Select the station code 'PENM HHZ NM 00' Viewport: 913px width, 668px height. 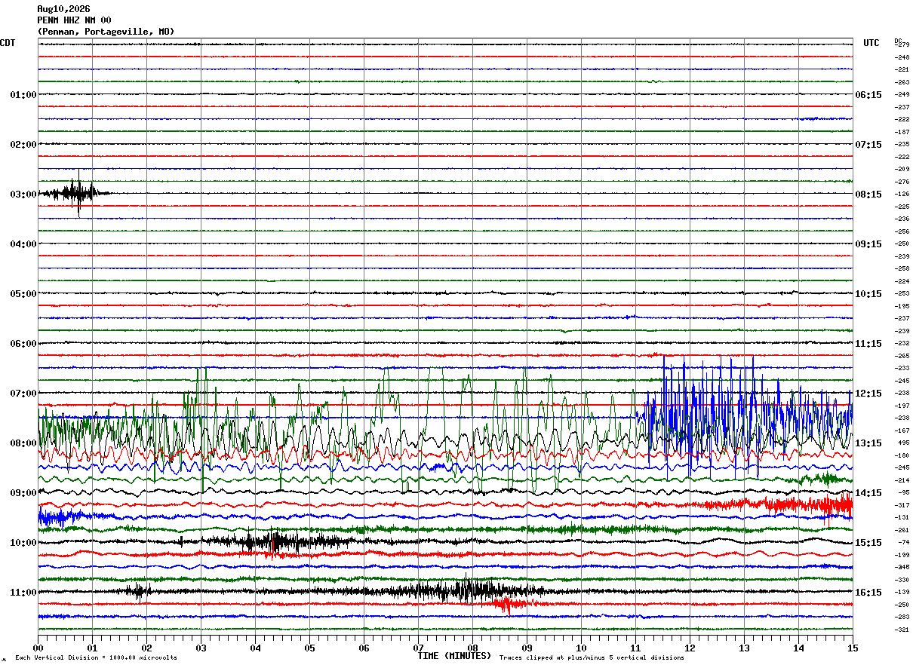(x=74, y=20)
